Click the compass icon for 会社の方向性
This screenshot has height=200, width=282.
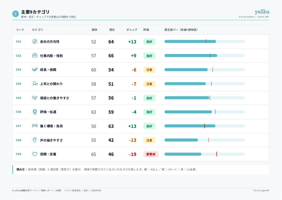pyautogui.click(x=35, y=42)
